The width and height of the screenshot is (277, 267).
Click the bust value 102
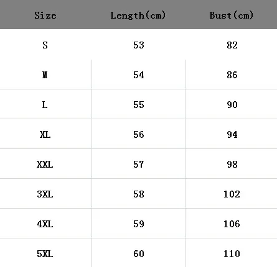point(232,194)
